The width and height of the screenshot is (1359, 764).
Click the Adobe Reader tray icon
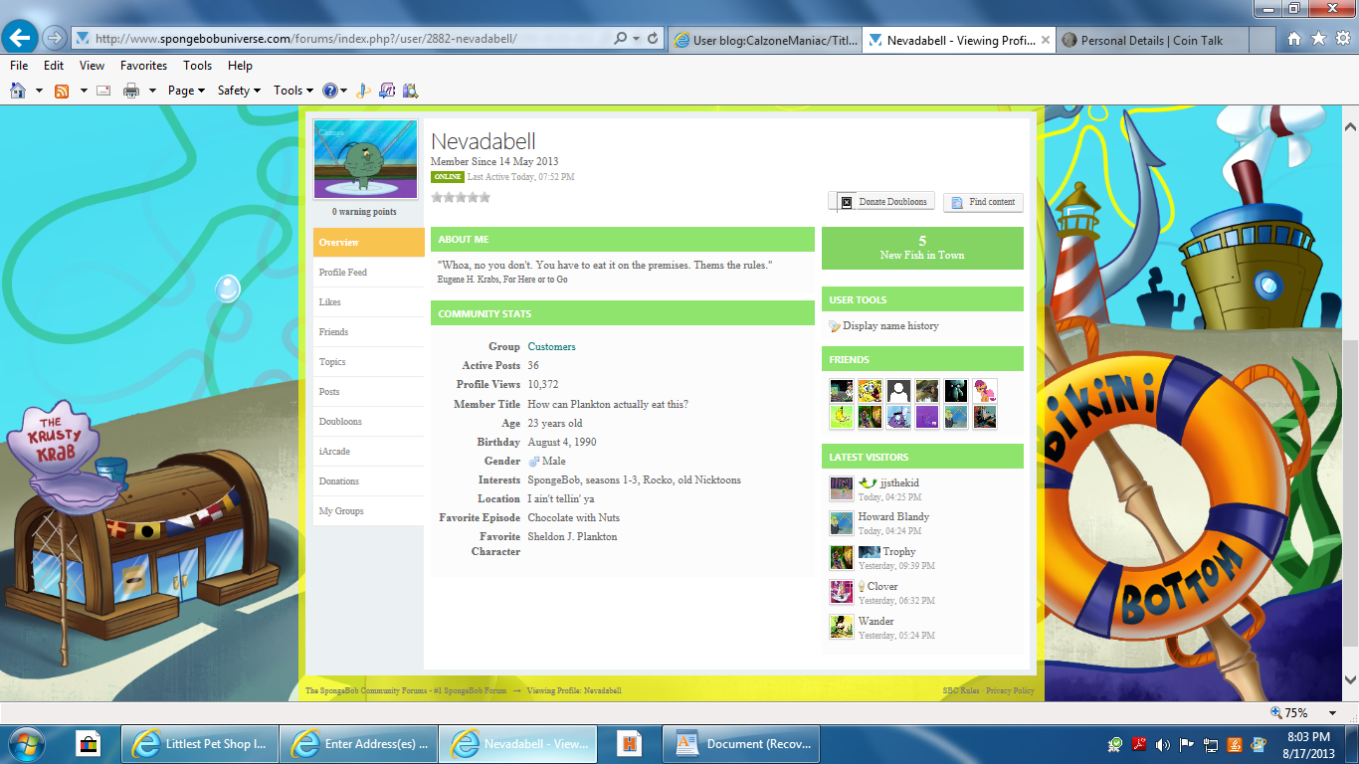1139,744
